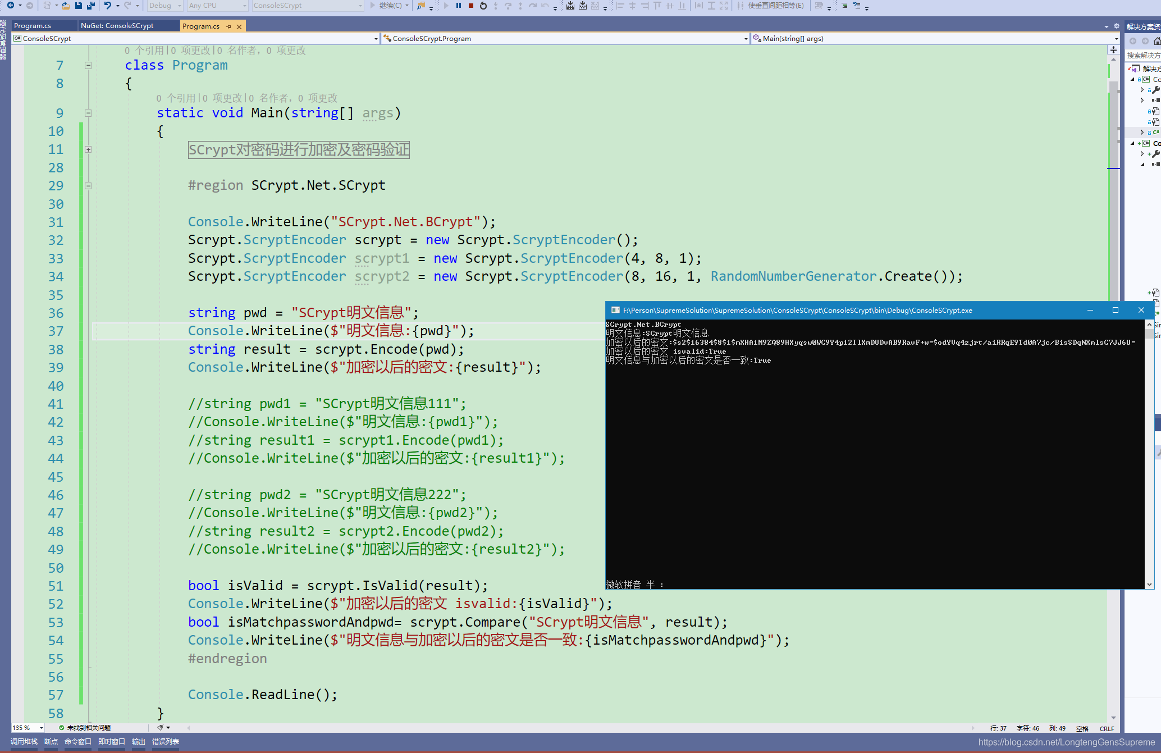Open the editor window gear settings icon

pyautogui.click(x=1117, y=26)
